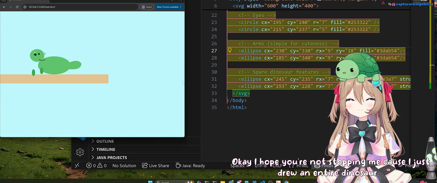
Task: Click the closing </svg> tag on line 33
Action: click(241, 93)
